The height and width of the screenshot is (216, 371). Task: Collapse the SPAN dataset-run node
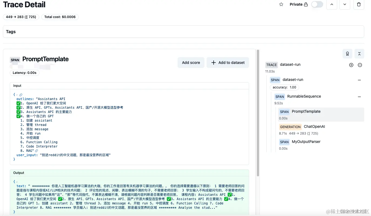coord(359,80)
